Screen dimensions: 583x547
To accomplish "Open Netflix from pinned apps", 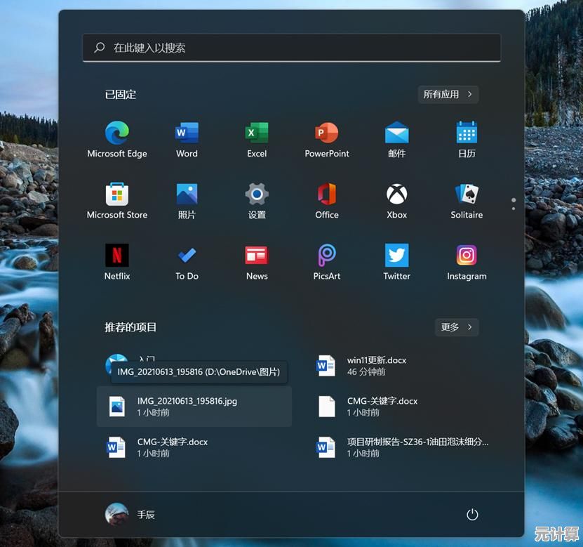I will point(117,262).
